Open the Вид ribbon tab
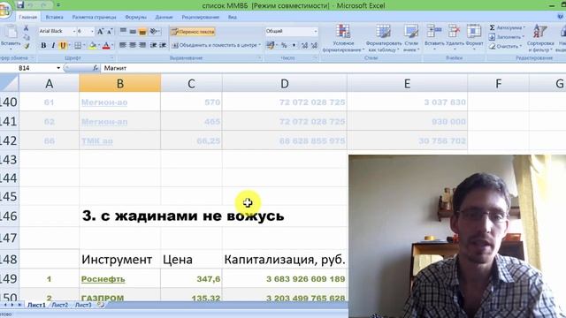Image resolution: width=566 pixels, height=318 pixels. click(x=232, y=17)
